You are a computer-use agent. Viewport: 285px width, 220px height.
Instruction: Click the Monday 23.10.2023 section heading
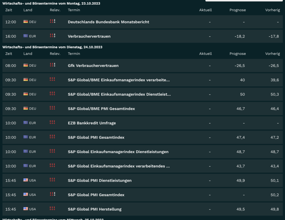[x=51, y=3]
